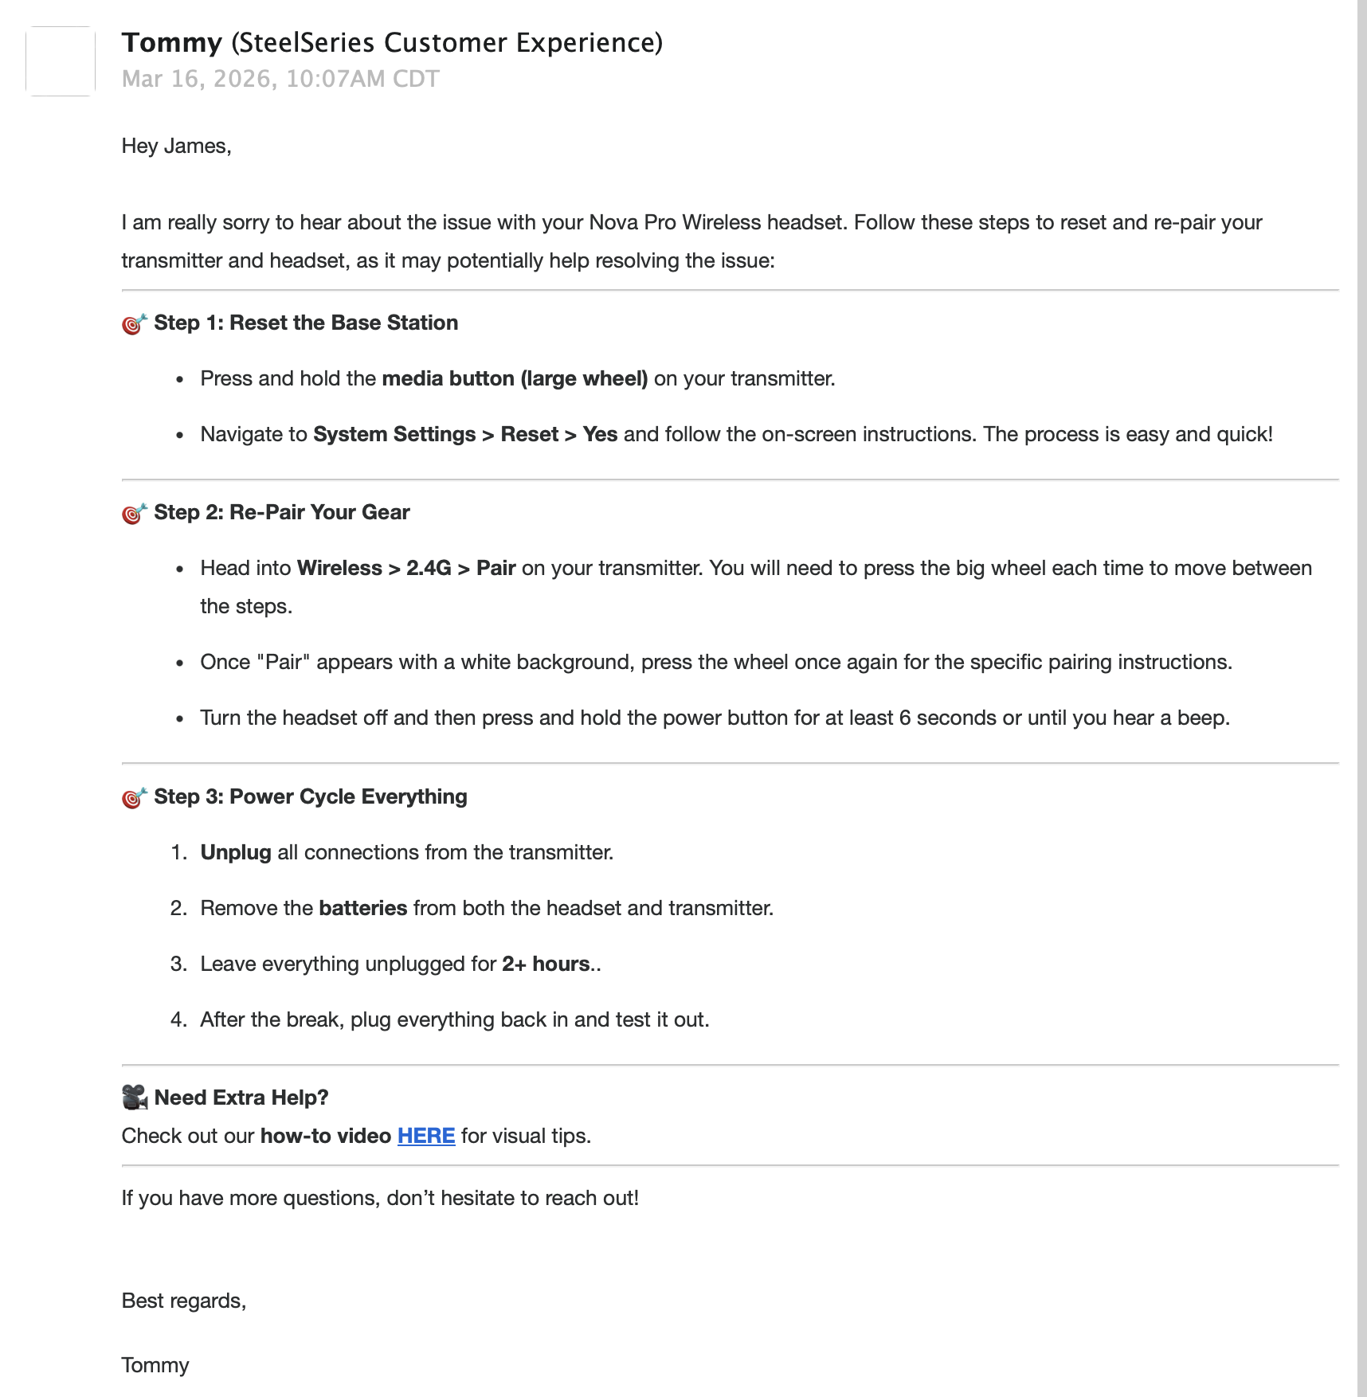Click the "Need Extra Help?" heading
The height and width of the screenshot is (1397, 1367).
point(241,1098)
